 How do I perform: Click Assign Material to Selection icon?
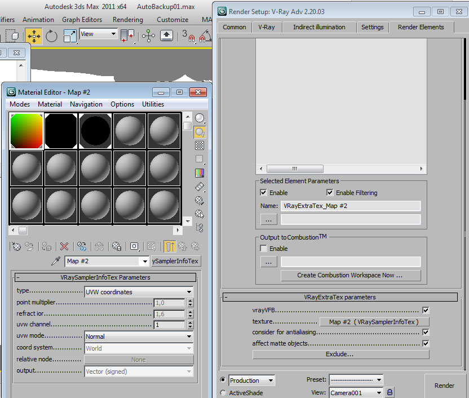click(46, 246)
